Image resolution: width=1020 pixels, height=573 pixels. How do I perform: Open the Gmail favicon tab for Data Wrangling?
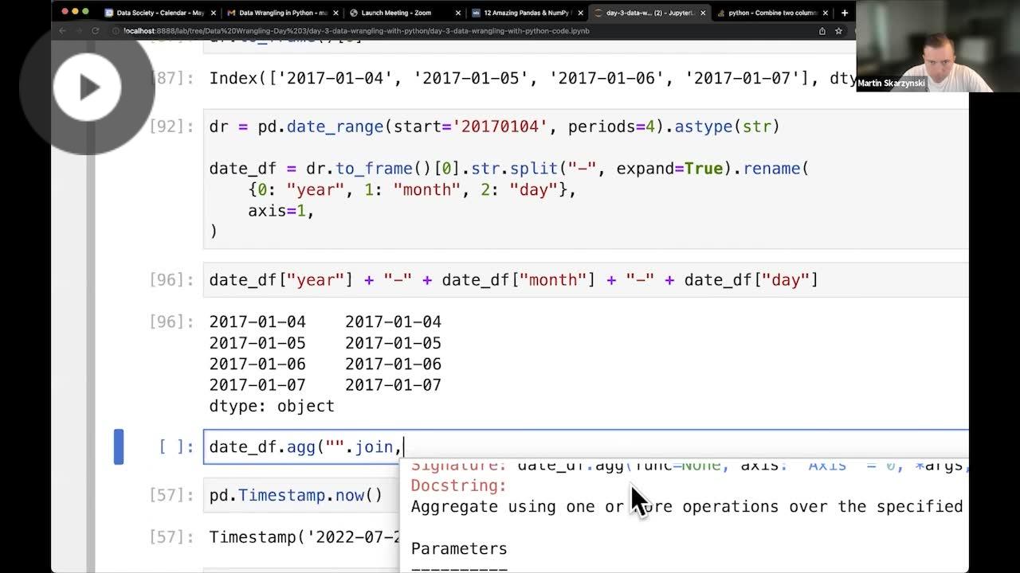click(233, 13)
